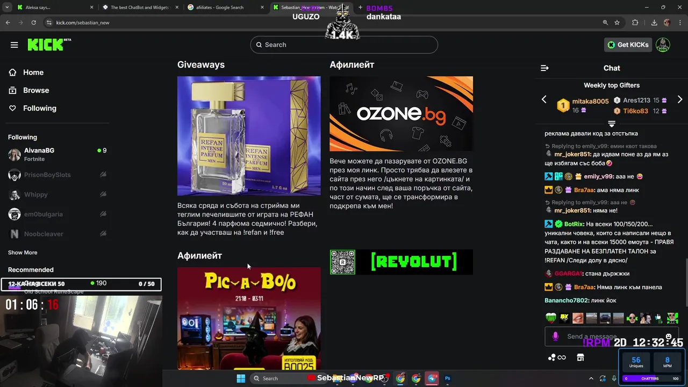688x387 pixels.
Task: Open a new browser tab
Action: tap(361, 8)
